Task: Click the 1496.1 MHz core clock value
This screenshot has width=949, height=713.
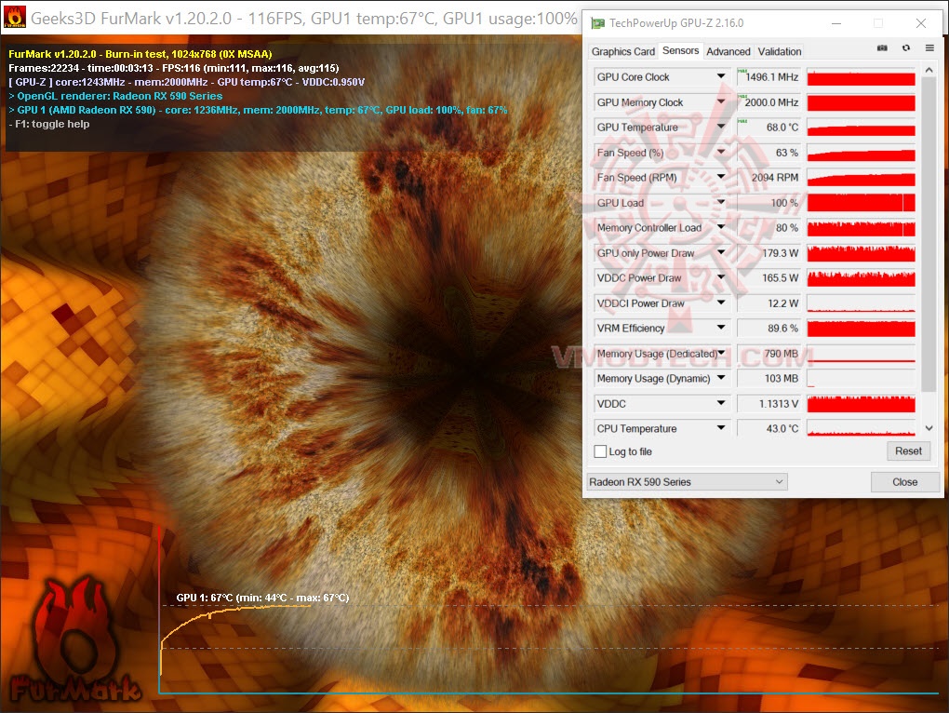Action: pyautogui.click(x=769, y=77)
